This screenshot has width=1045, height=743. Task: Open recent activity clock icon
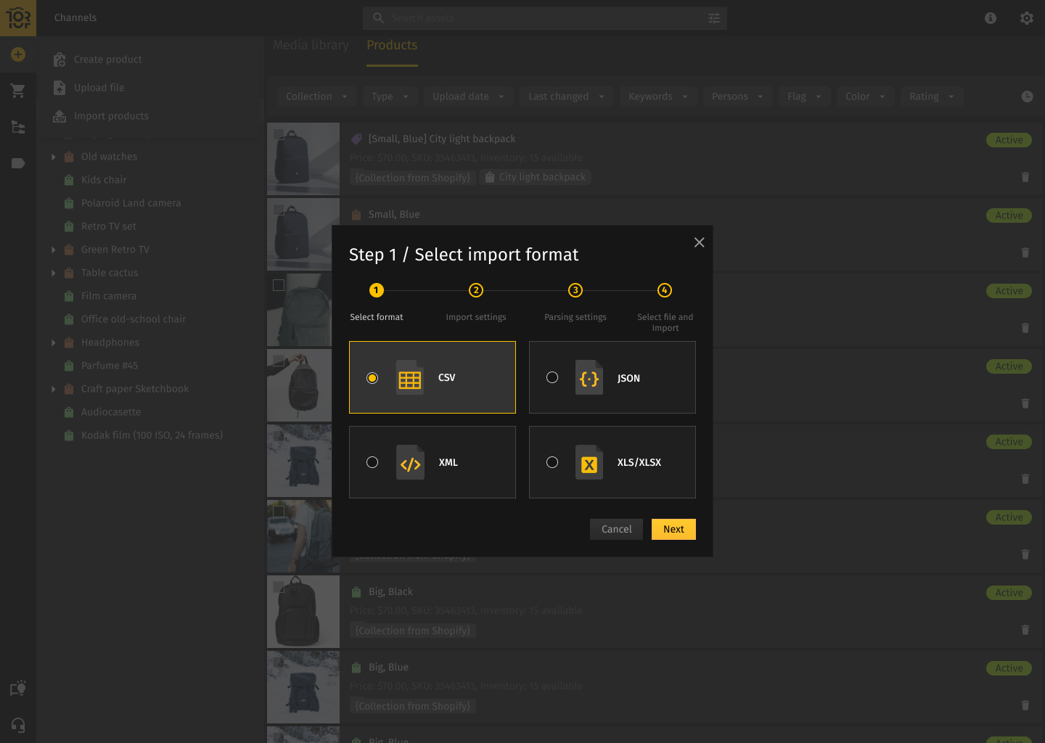click(1028, 96)
